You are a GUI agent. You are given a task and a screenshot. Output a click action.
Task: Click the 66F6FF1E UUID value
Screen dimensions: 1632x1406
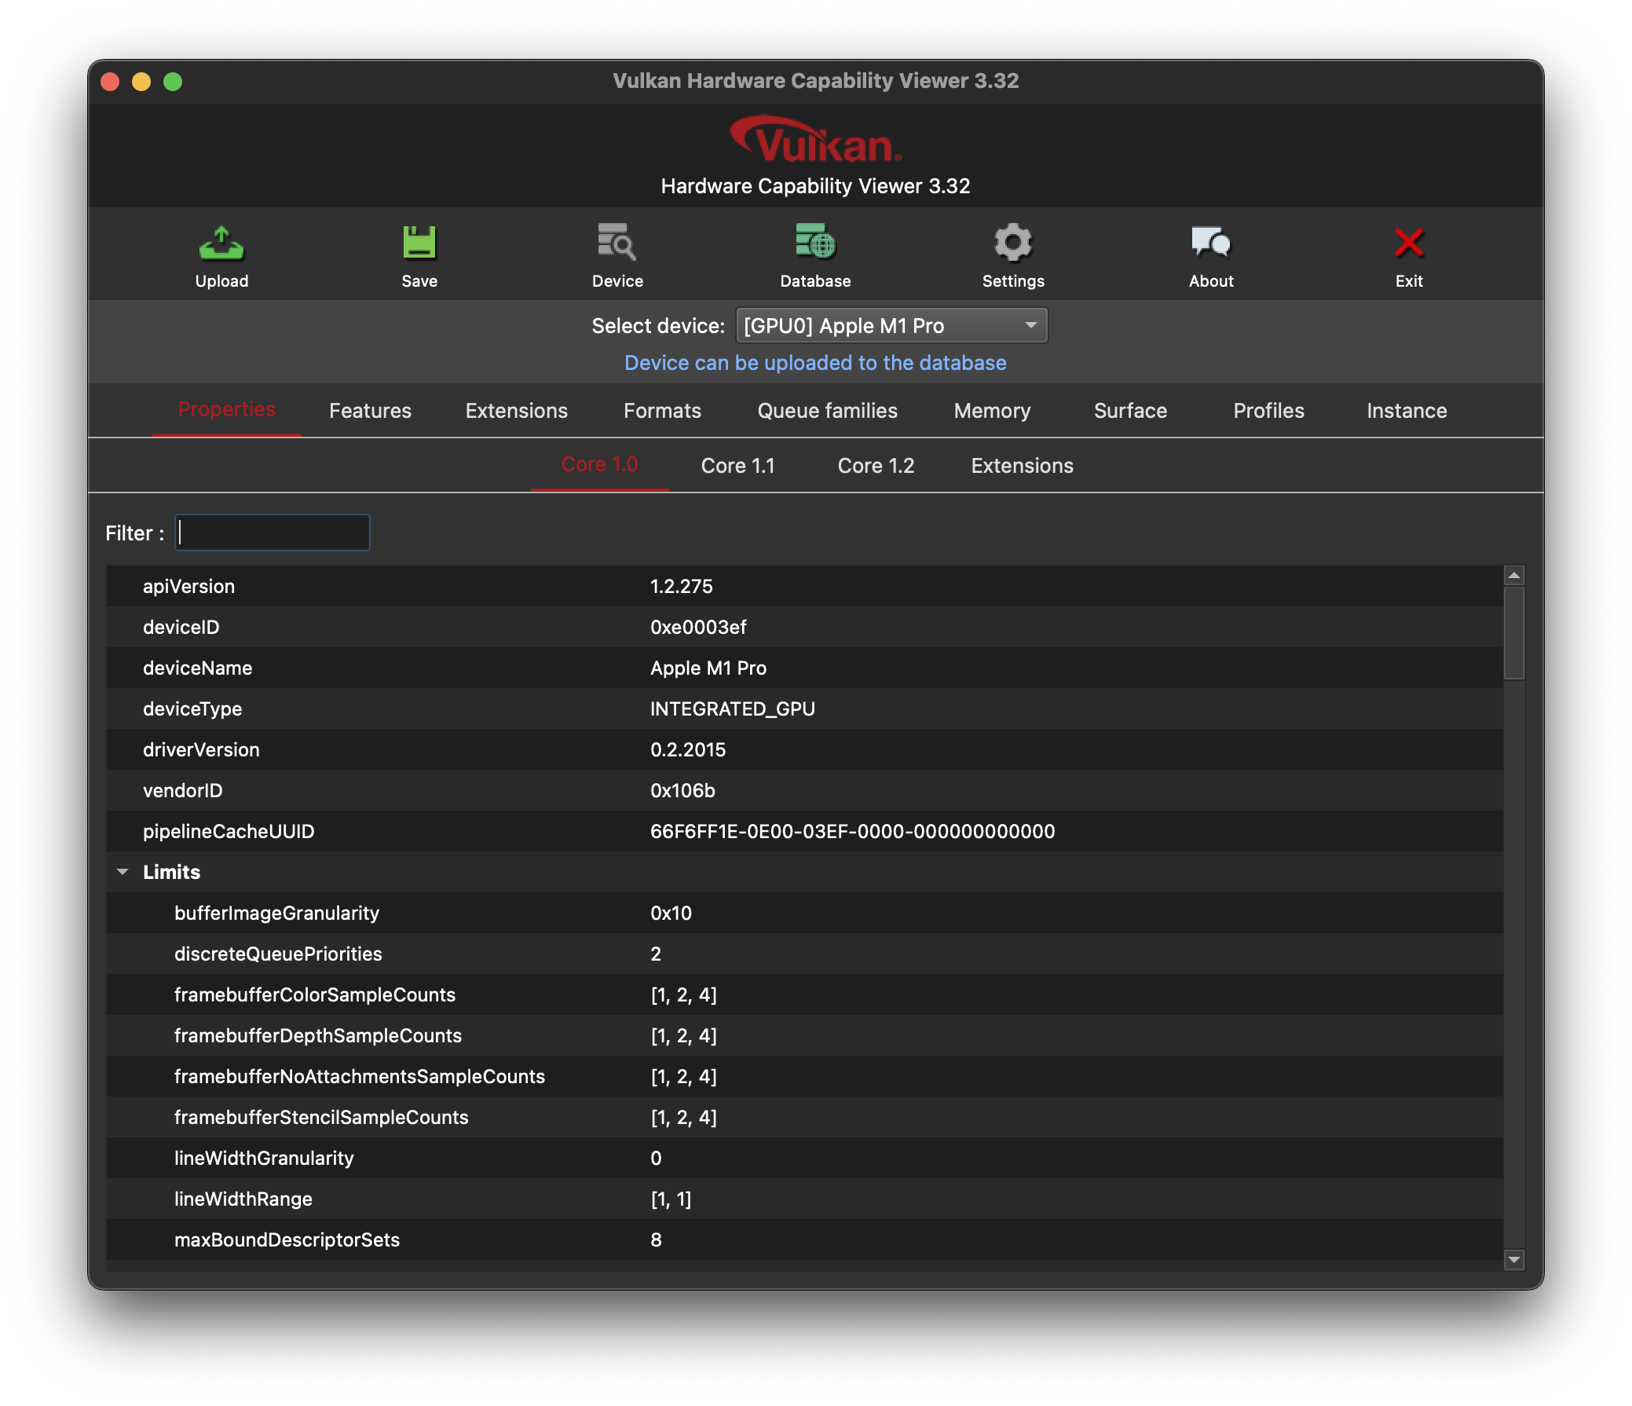click(852, 831)
